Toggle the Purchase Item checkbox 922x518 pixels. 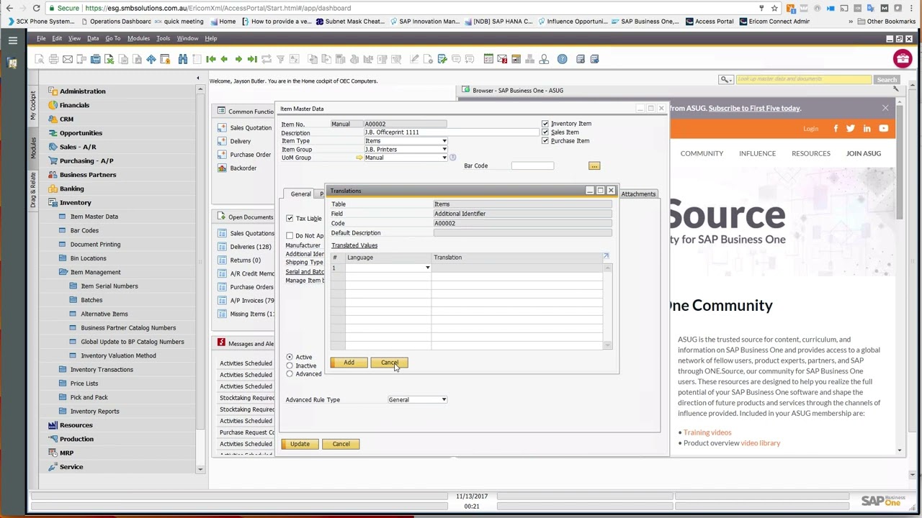pos(545,141)
